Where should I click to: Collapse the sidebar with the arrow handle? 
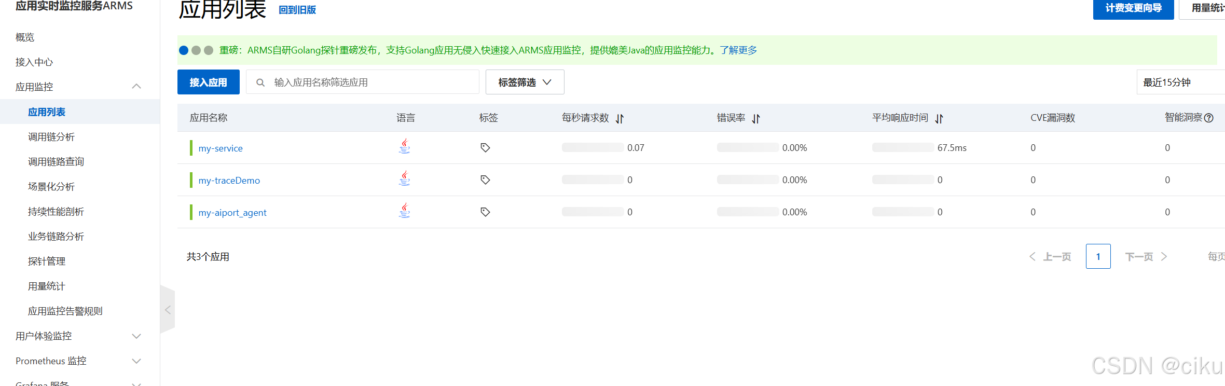168,310
